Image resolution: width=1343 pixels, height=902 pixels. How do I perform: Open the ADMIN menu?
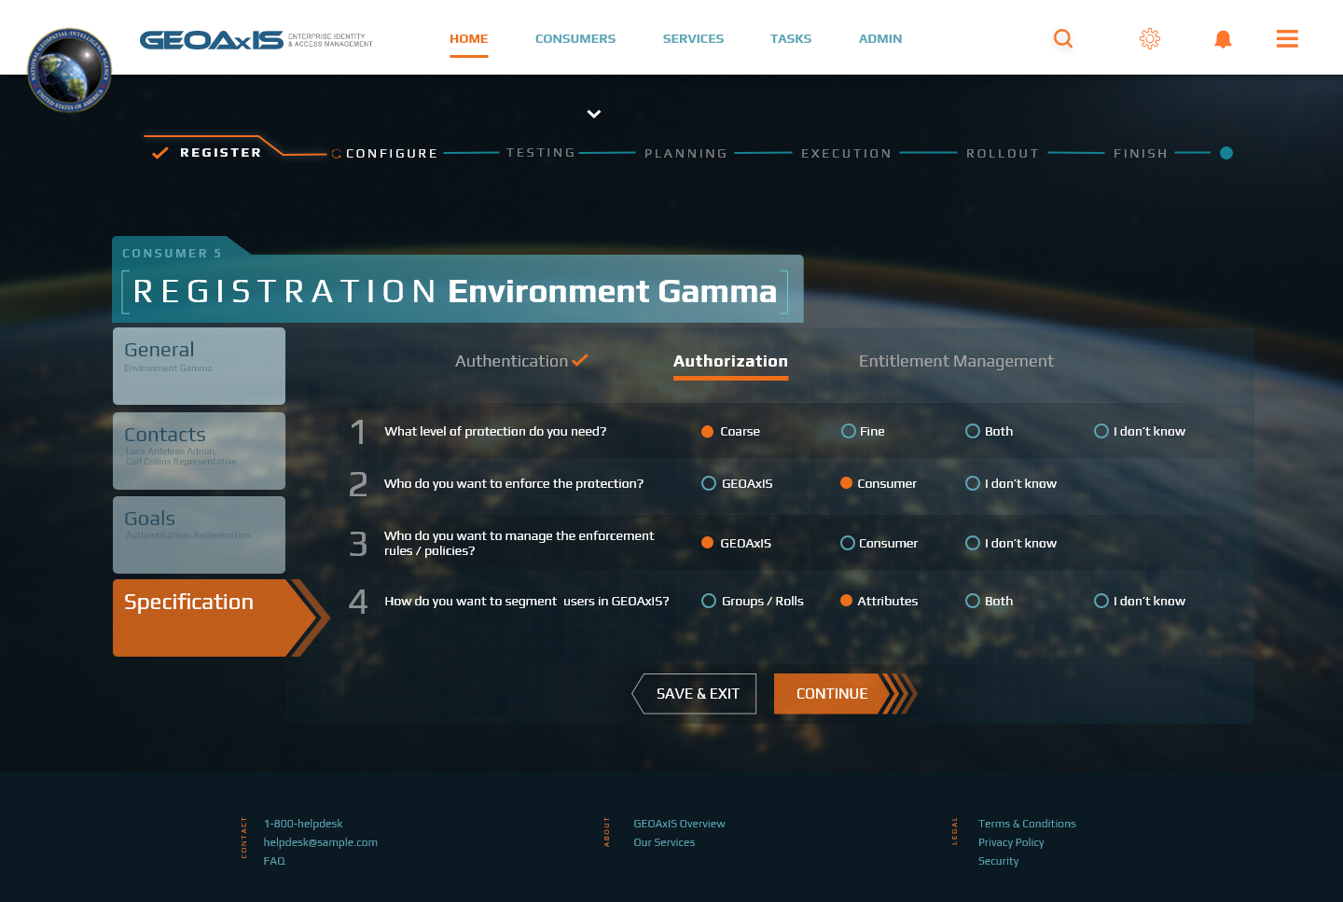[880, 38]
